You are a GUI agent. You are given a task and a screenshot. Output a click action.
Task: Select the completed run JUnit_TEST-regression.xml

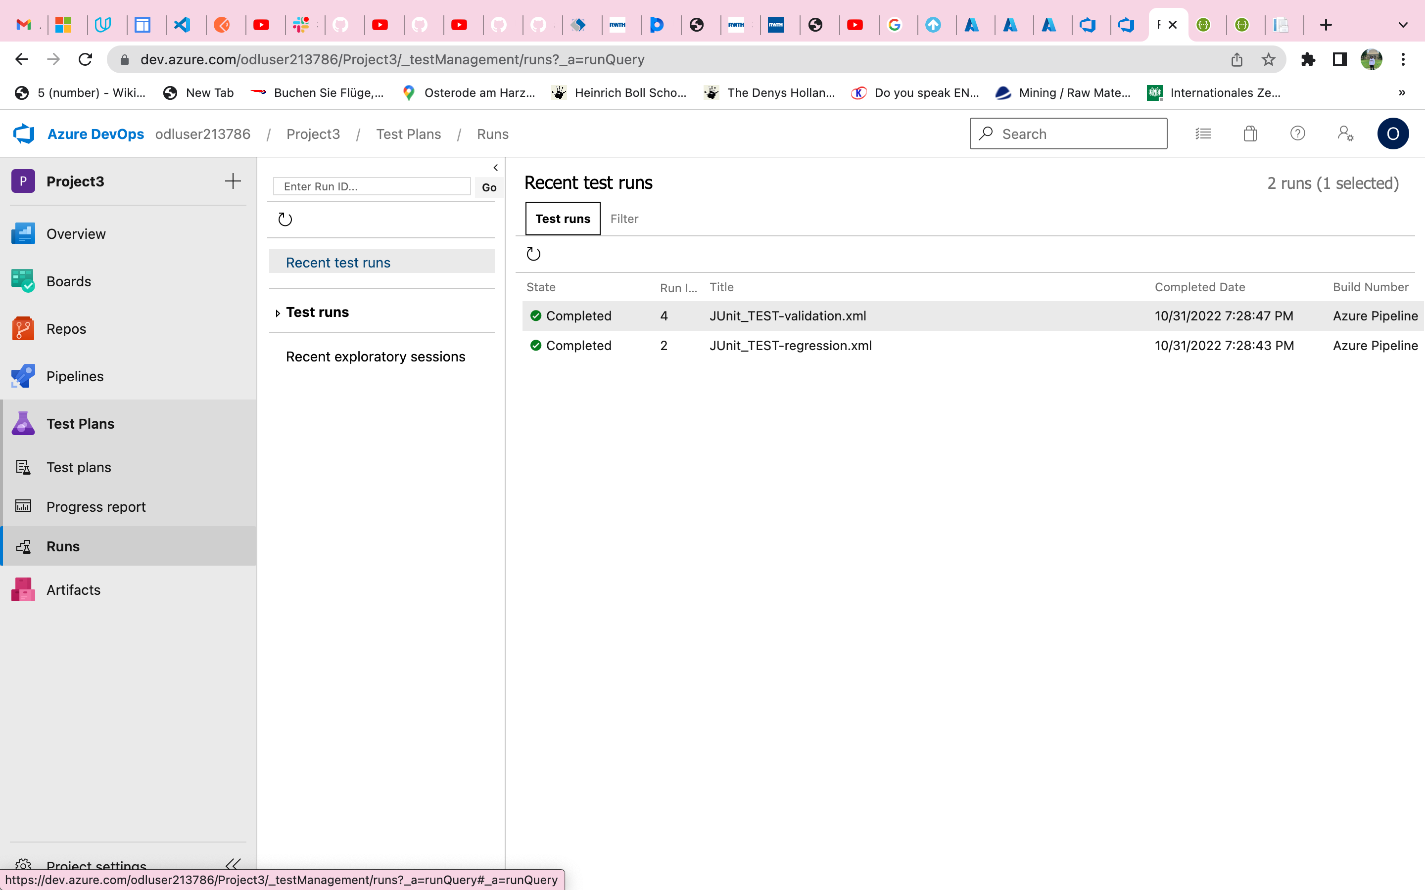790,346
